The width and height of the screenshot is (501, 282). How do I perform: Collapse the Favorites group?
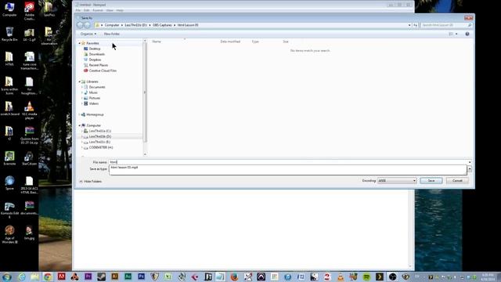(x=80, y=43)
